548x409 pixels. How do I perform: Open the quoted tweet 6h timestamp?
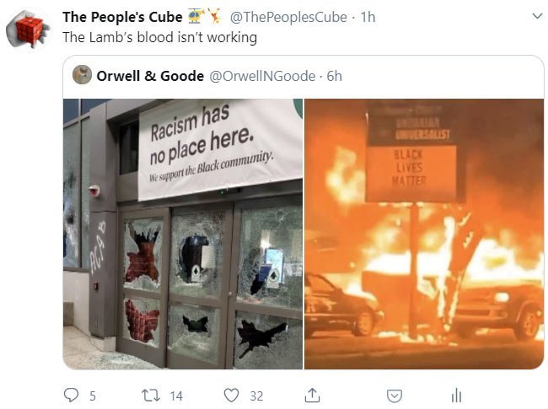pos(334,76)
